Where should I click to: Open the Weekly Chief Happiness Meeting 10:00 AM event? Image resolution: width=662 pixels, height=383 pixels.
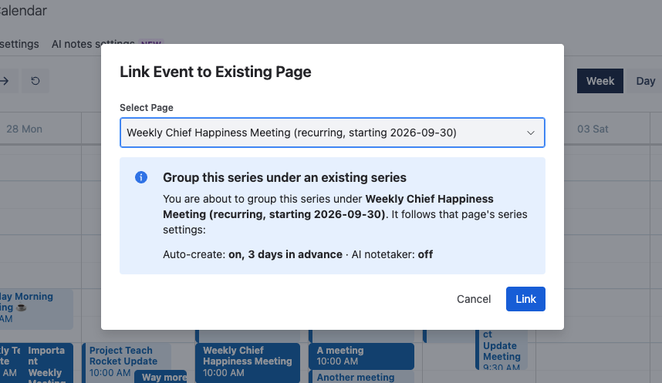click(x=248, y=362)
